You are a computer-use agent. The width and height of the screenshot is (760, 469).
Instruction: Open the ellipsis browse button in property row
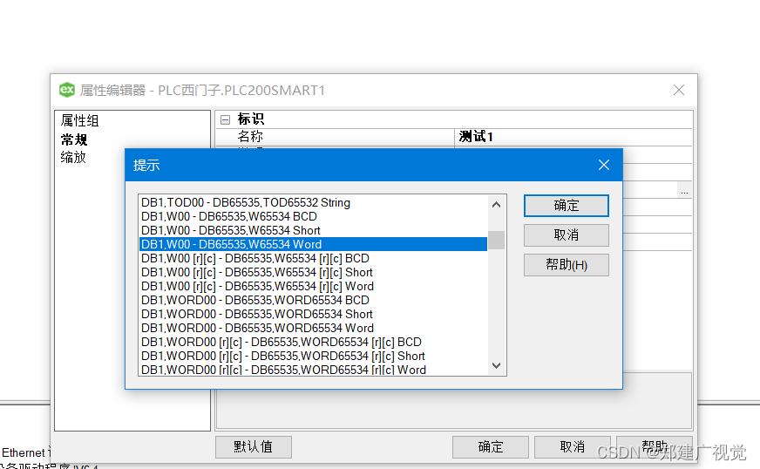(684, 191)
